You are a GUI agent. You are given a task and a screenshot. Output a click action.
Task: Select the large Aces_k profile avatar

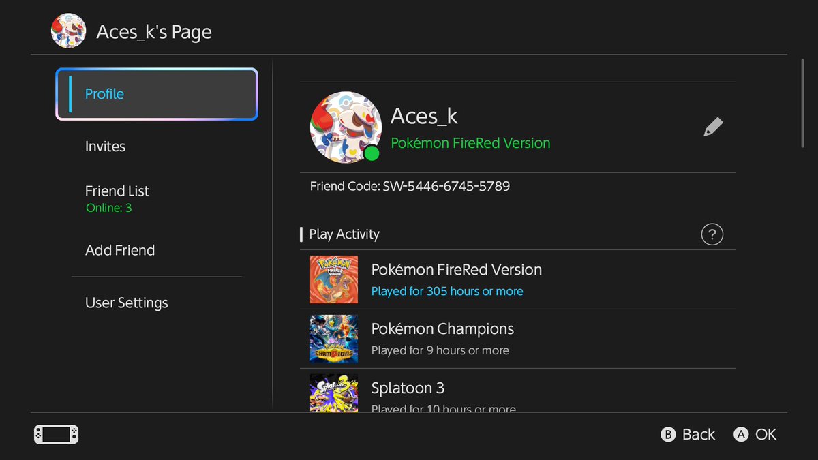(x=346, y=127)
